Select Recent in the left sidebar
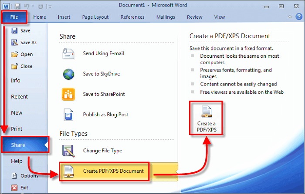 click(x=19, y=97)
